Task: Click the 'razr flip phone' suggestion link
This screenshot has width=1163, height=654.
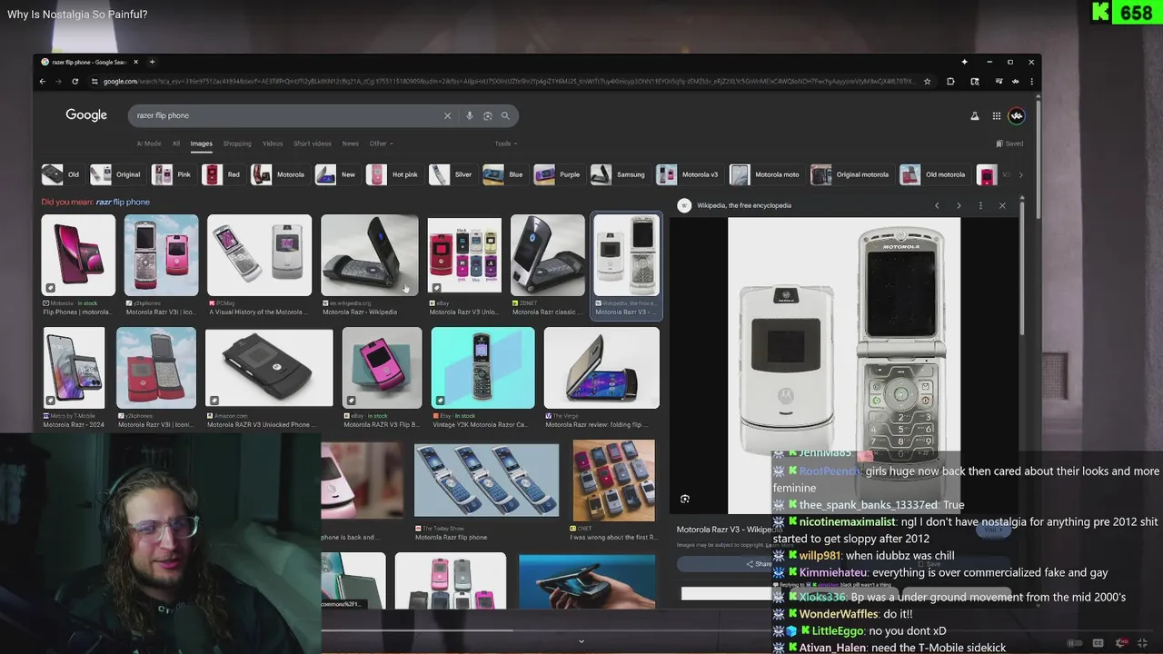Action: point(123,202)
